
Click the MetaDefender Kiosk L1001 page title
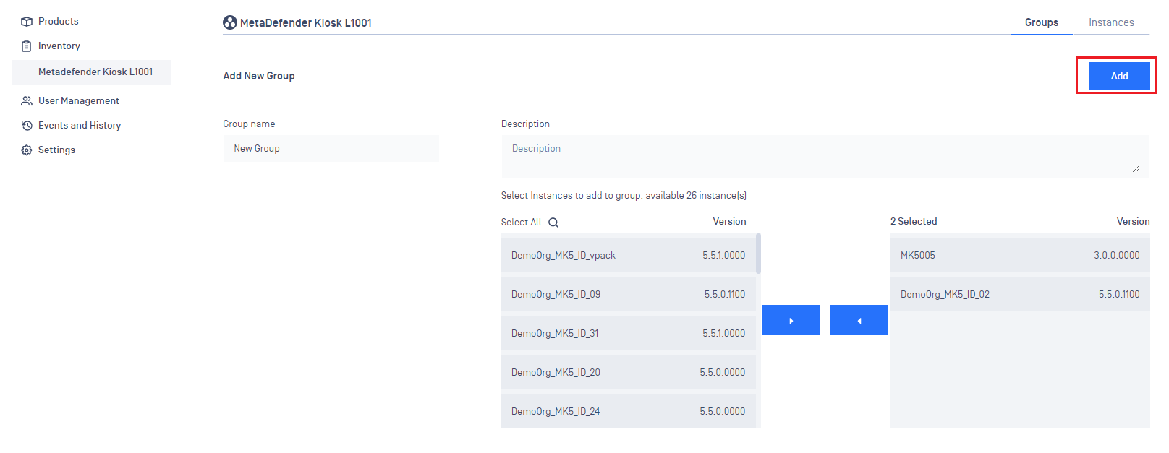coord(306,23)
